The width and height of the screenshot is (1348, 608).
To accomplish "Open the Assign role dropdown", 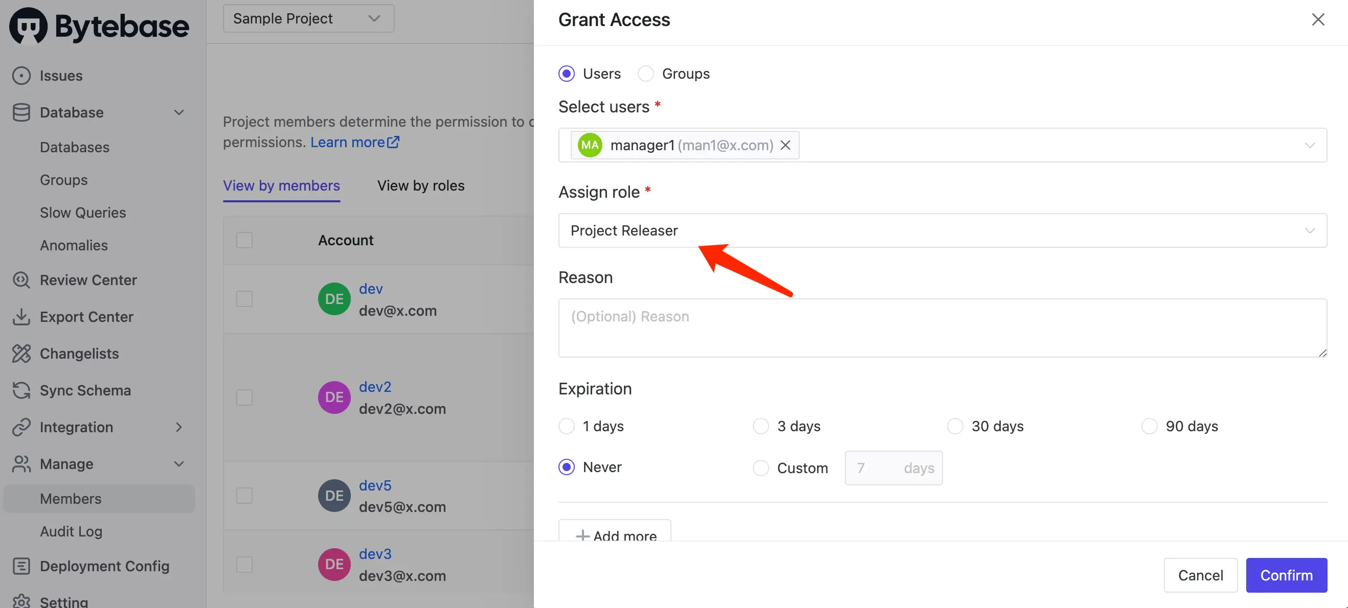I will pos(942,230).
